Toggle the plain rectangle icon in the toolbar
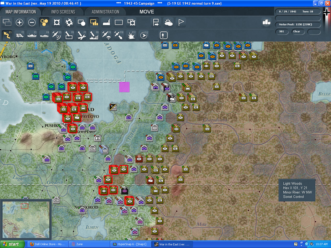The image size is (331, 248). point(119,22)
